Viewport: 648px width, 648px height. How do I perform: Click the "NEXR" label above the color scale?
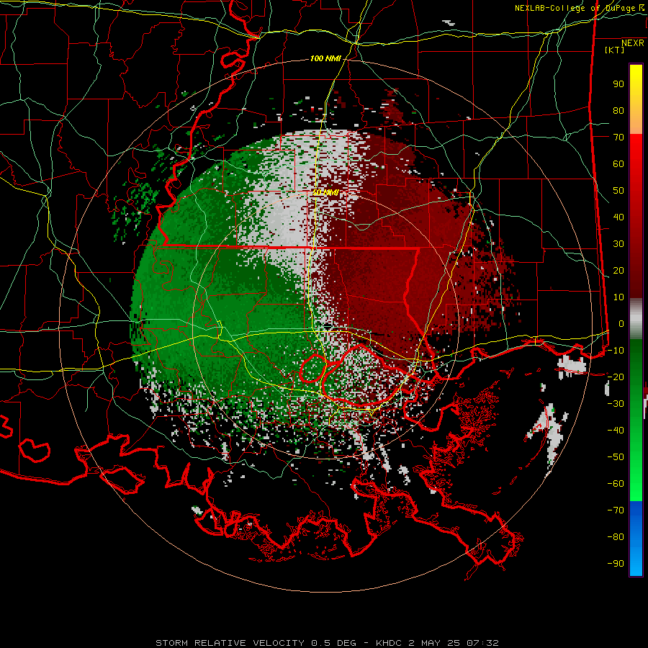coord(633,43)
